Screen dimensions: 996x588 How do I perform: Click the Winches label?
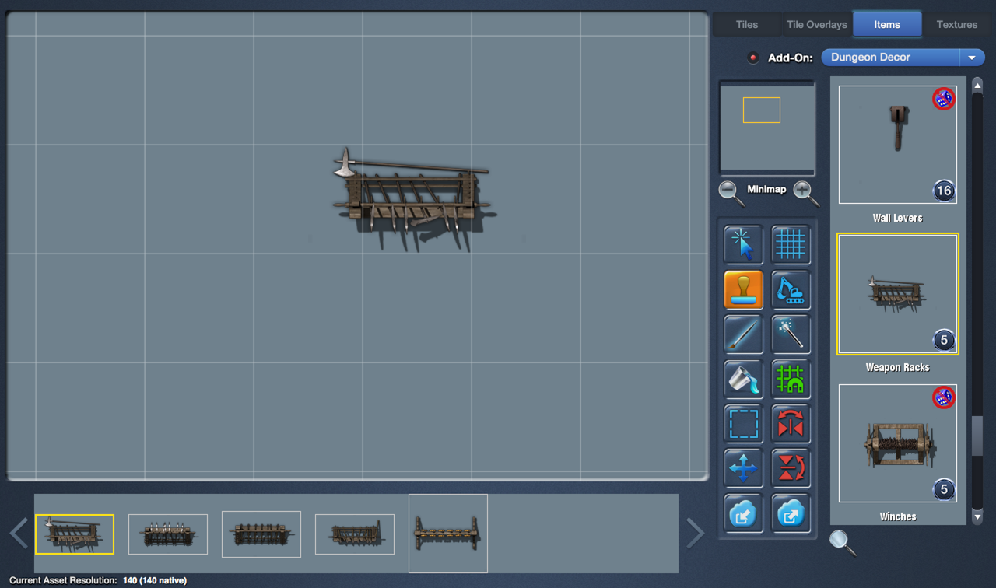[898, 516]
